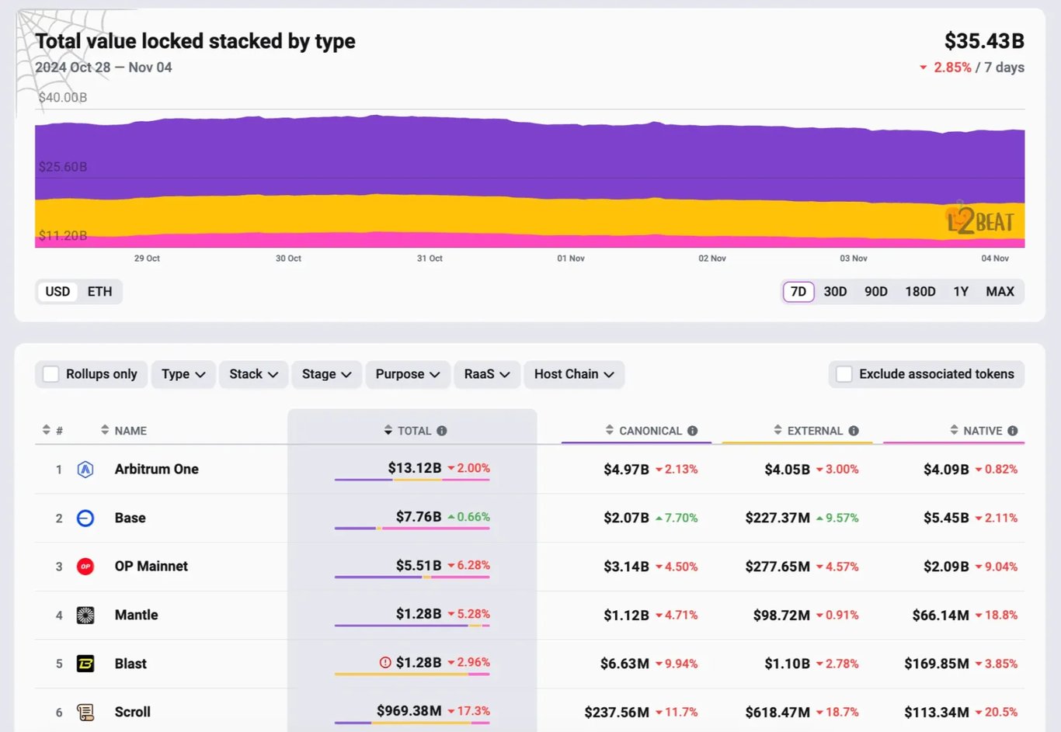Open the Purpose filter dropdown
This screenshot has width=1061, height=732.
tap(408, 374)
